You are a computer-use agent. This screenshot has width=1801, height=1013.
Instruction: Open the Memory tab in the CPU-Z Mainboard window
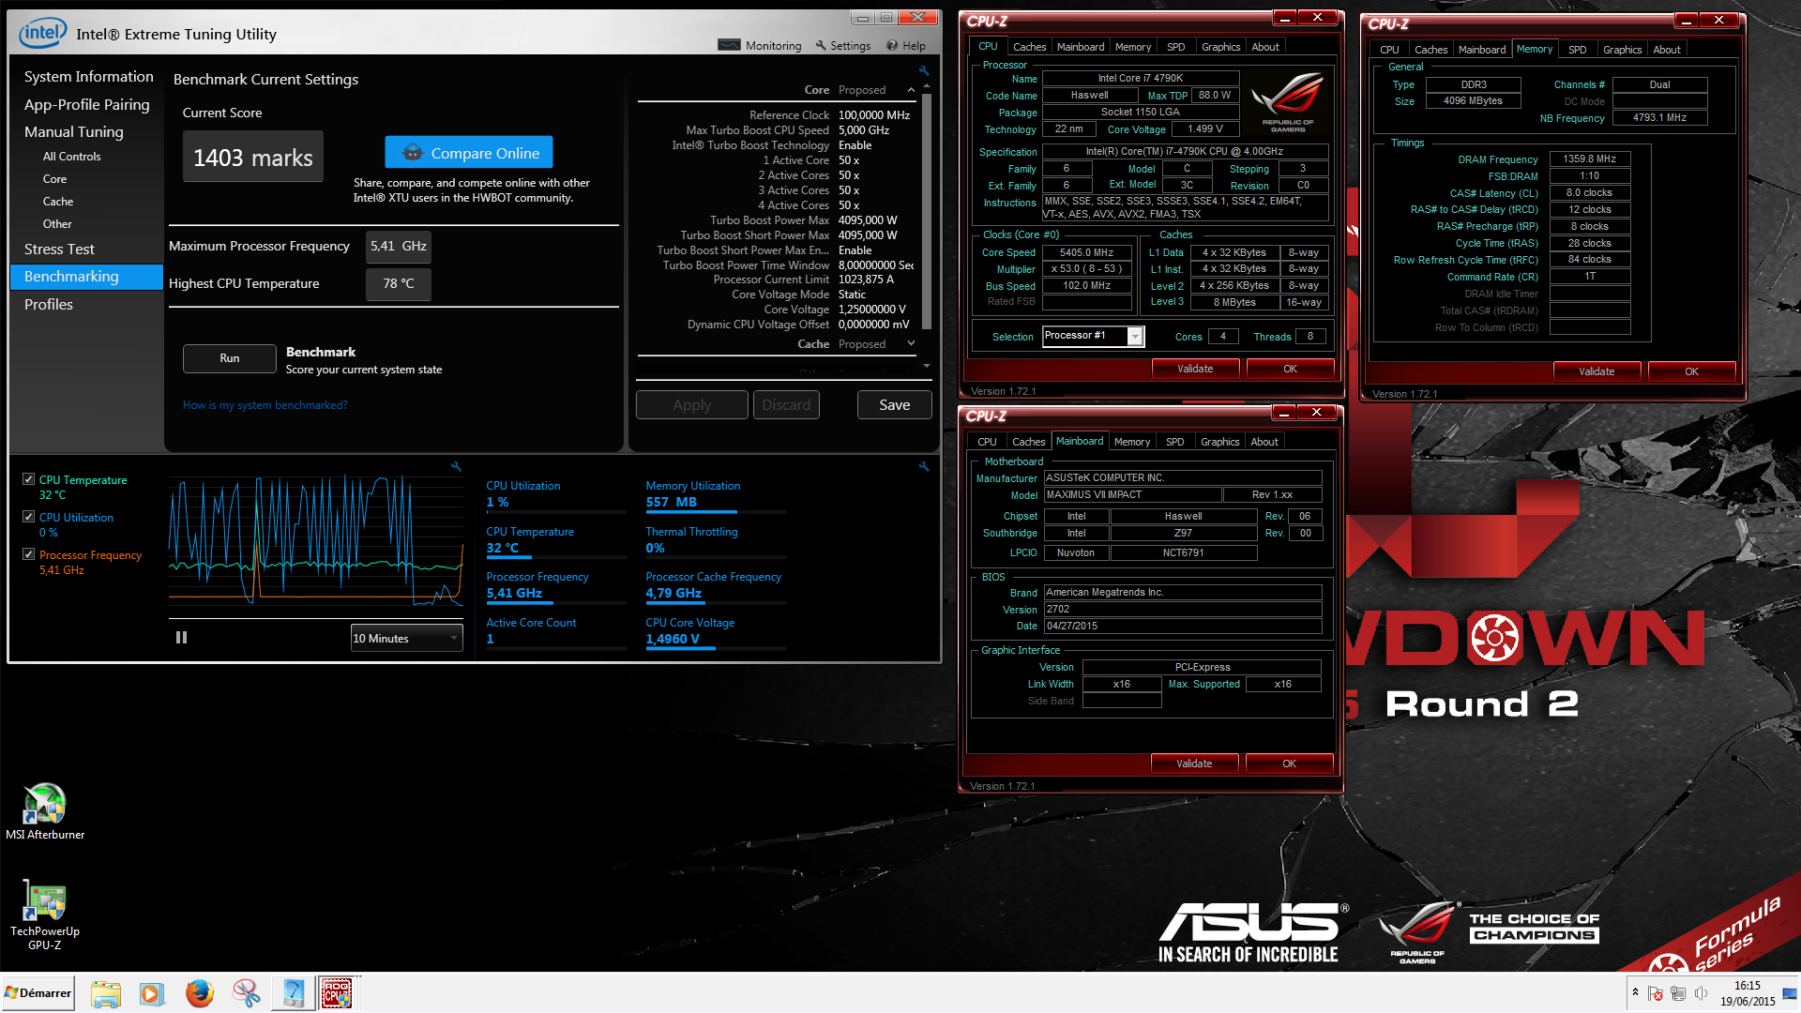point(1131,442)
